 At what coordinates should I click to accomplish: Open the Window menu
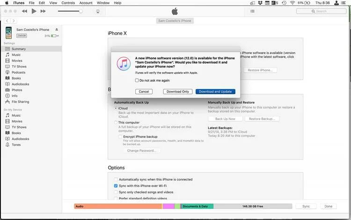pos(103,3)
